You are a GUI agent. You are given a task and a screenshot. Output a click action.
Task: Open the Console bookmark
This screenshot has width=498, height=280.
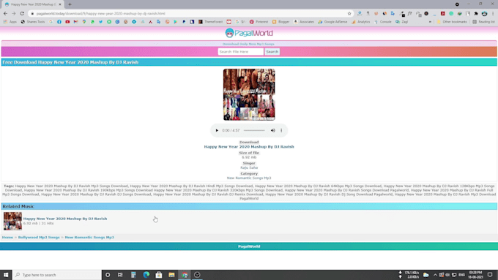tap(383, 22)
